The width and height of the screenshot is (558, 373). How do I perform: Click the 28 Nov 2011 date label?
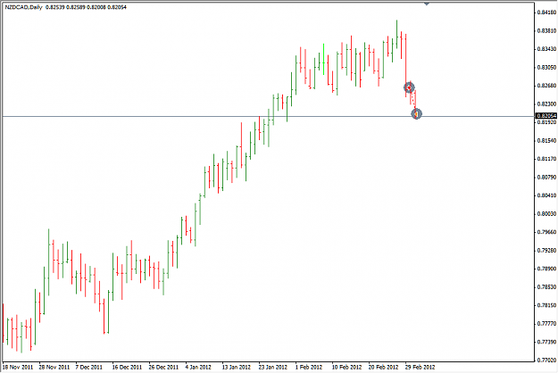54,367
